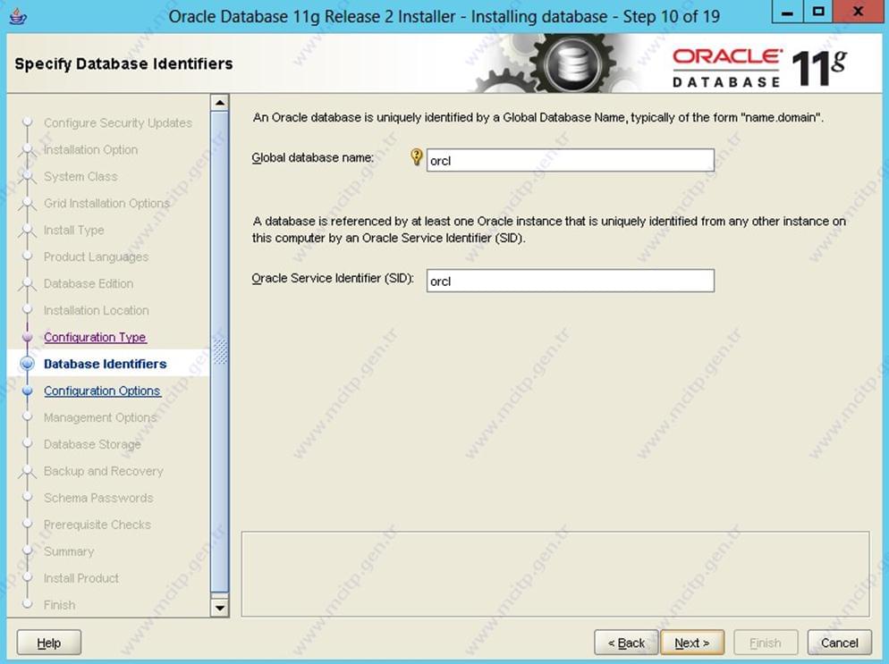Click the step list scroll down arrow
This screenshot has width=889, height=664.
pyautogui.click(x=219, y=608)
